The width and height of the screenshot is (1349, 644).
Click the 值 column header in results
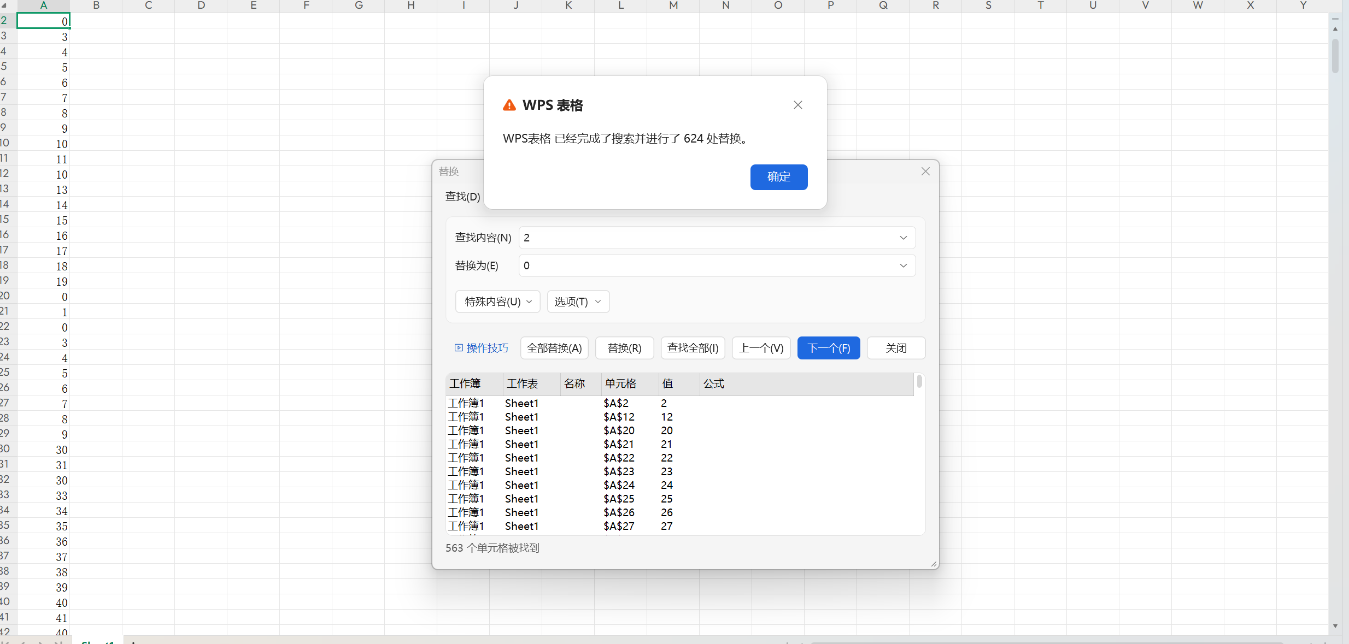[x=679, y=384]
